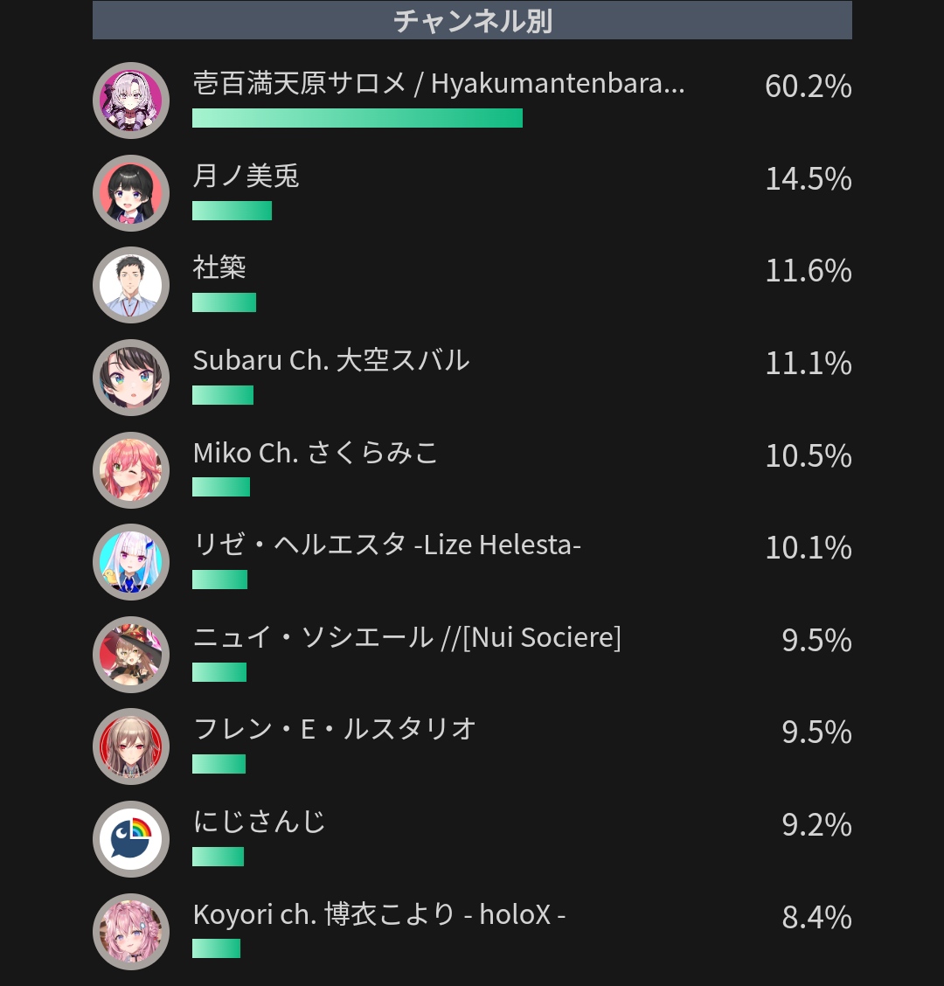944x986 pixels.
Task: Open the Lize Helesta avatar icon
Action: 131,561
